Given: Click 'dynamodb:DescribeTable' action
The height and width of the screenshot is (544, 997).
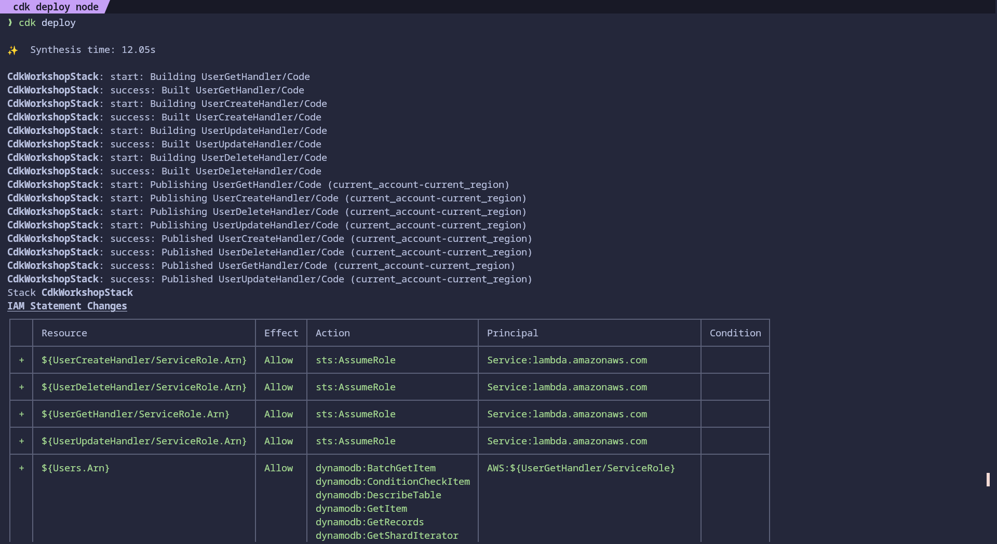Looking at the screenshot, I should [379, 495].
